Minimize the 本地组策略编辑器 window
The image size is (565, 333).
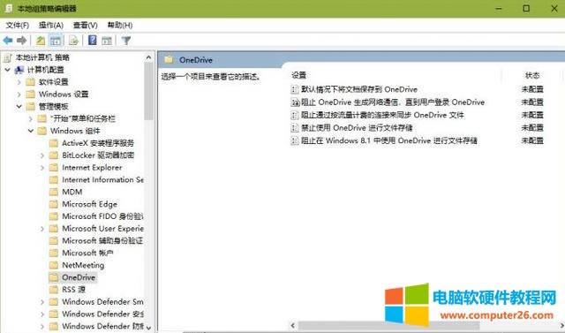click(x=498, y=8)
